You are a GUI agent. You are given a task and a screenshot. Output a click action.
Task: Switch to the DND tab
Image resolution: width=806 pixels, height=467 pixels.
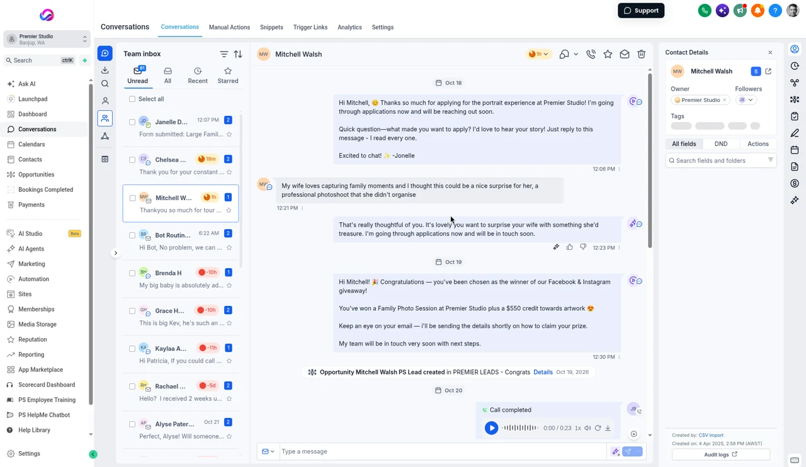721,143
